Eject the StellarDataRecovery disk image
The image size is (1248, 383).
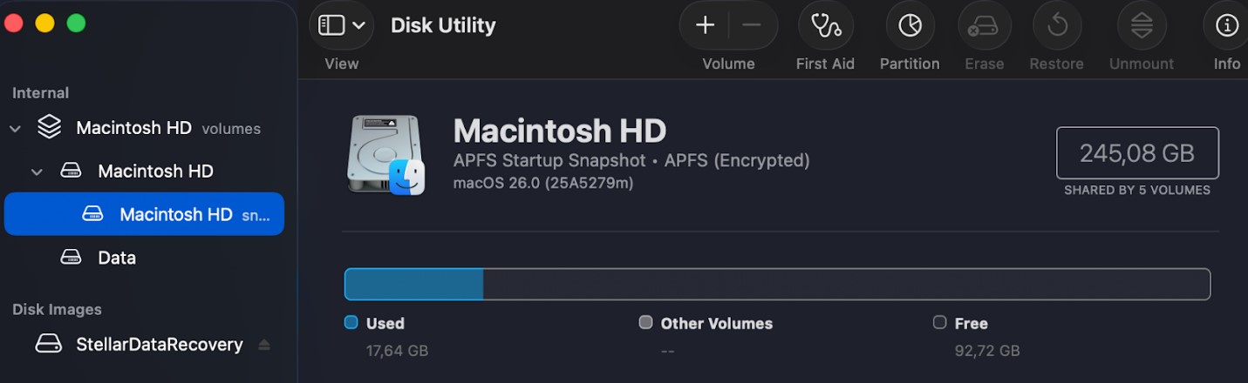coord(264,345)
